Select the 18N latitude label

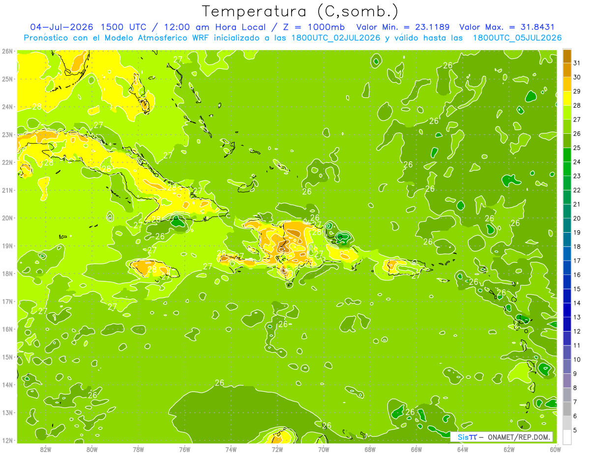(x=7, y=274)
